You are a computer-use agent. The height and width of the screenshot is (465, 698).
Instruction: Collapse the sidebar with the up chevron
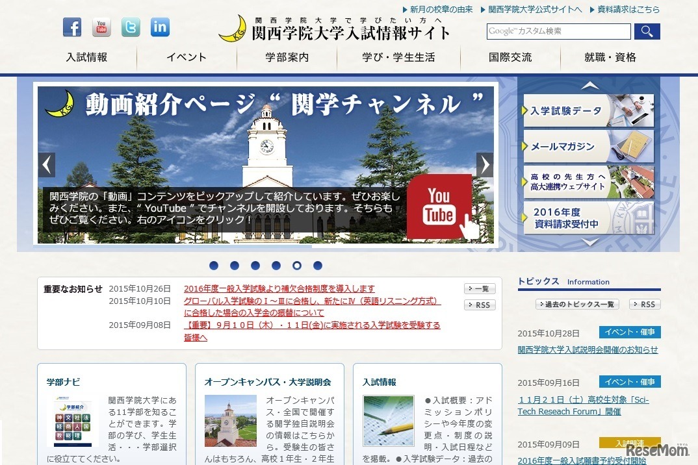(589, 84)
